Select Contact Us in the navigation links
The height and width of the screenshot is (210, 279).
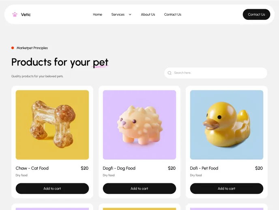pyautogui.click(x=173, y=15)
